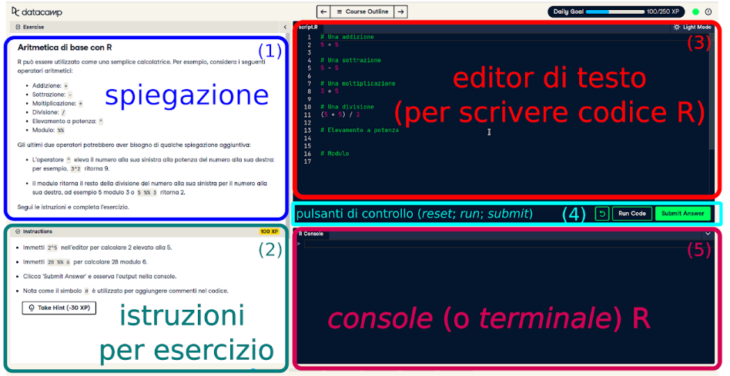Open the Course Outline menu
This screenshot has height=376, width=730.
pos(362,12)
